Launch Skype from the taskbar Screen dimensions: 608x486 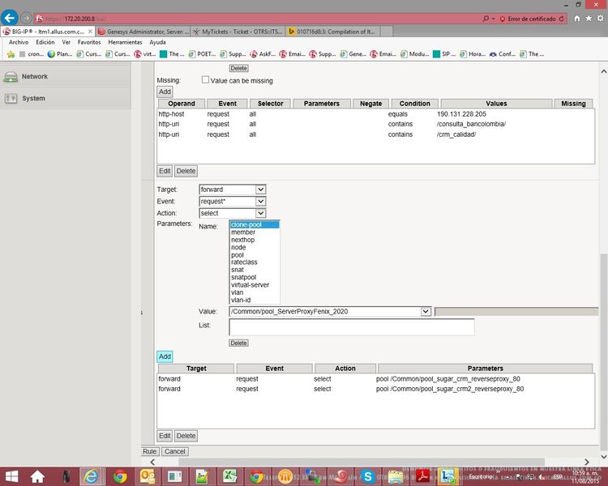(368, 476)
